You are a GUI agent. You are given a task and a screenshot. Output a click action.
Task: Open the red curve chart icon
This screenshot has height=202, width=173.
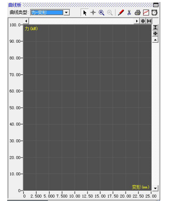pyautogui.click(x=146, y=13)
